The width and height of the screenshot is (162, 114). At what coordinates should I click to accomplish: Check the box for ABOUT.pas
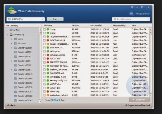click(x=44, y=88)
